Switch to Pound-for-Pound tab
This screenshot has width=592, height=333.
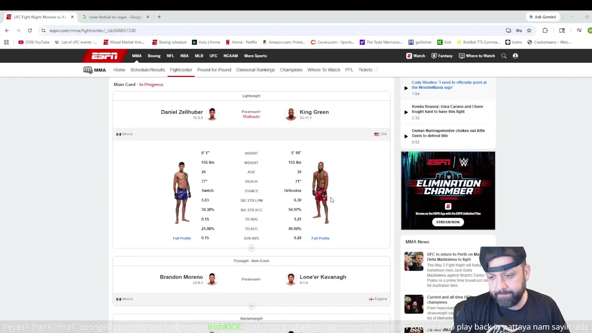tap(214, 70)
